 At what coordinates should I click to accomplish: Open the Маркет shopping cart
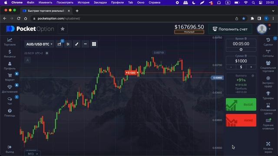tap(10, 77)
